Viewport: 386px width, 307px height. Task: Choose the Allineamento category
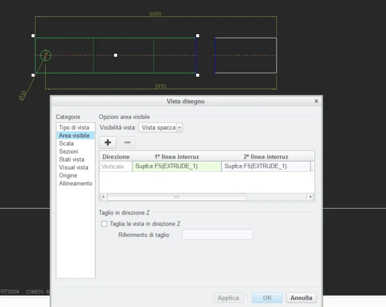click(x=75, y=183)
